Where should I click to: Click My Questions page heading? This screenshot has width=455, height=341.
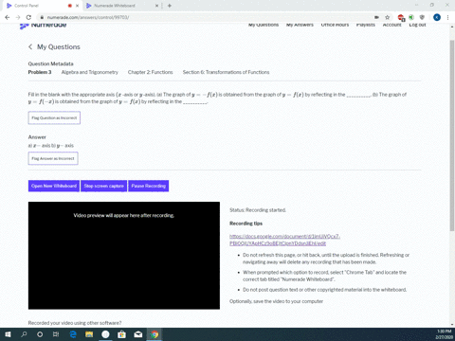pos(59,46)
